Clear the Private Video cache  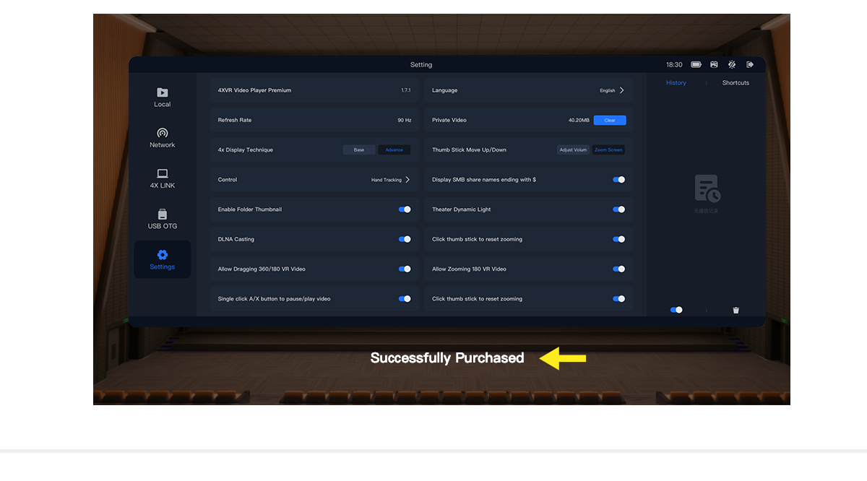click(x=610, y=121)
